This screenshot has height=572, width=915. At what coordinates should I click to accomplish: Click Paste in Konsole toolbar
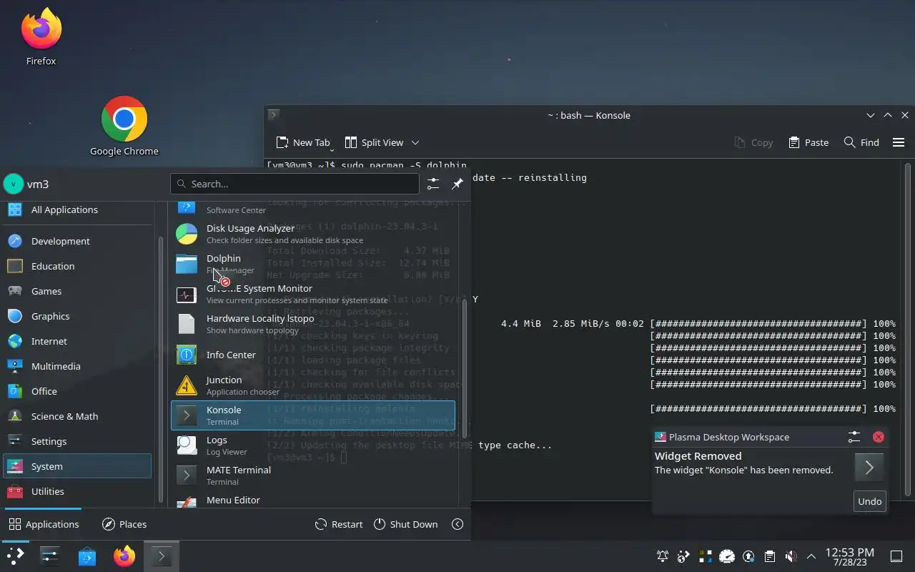click(x=808, y=142)
